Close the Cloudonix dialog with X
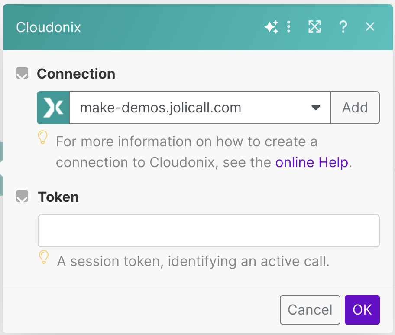 [x=370, y=27]
